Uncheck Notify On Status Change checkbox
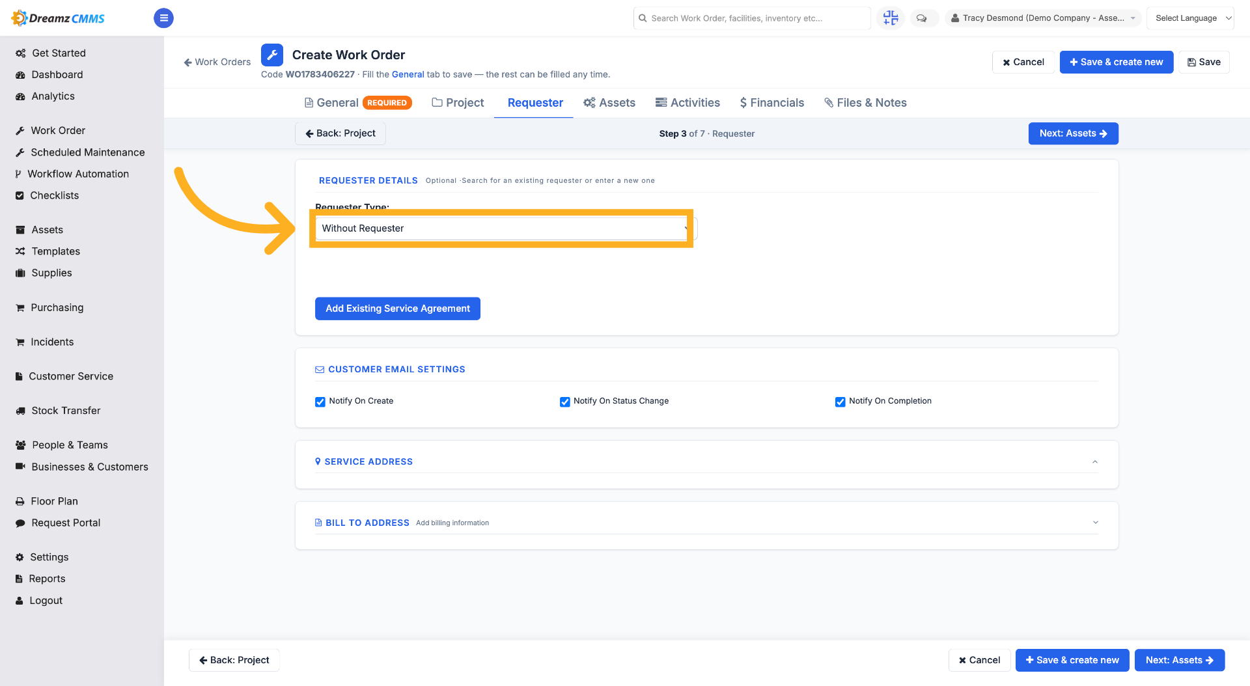Screen dimensions: 1250x686 point(565,402)
